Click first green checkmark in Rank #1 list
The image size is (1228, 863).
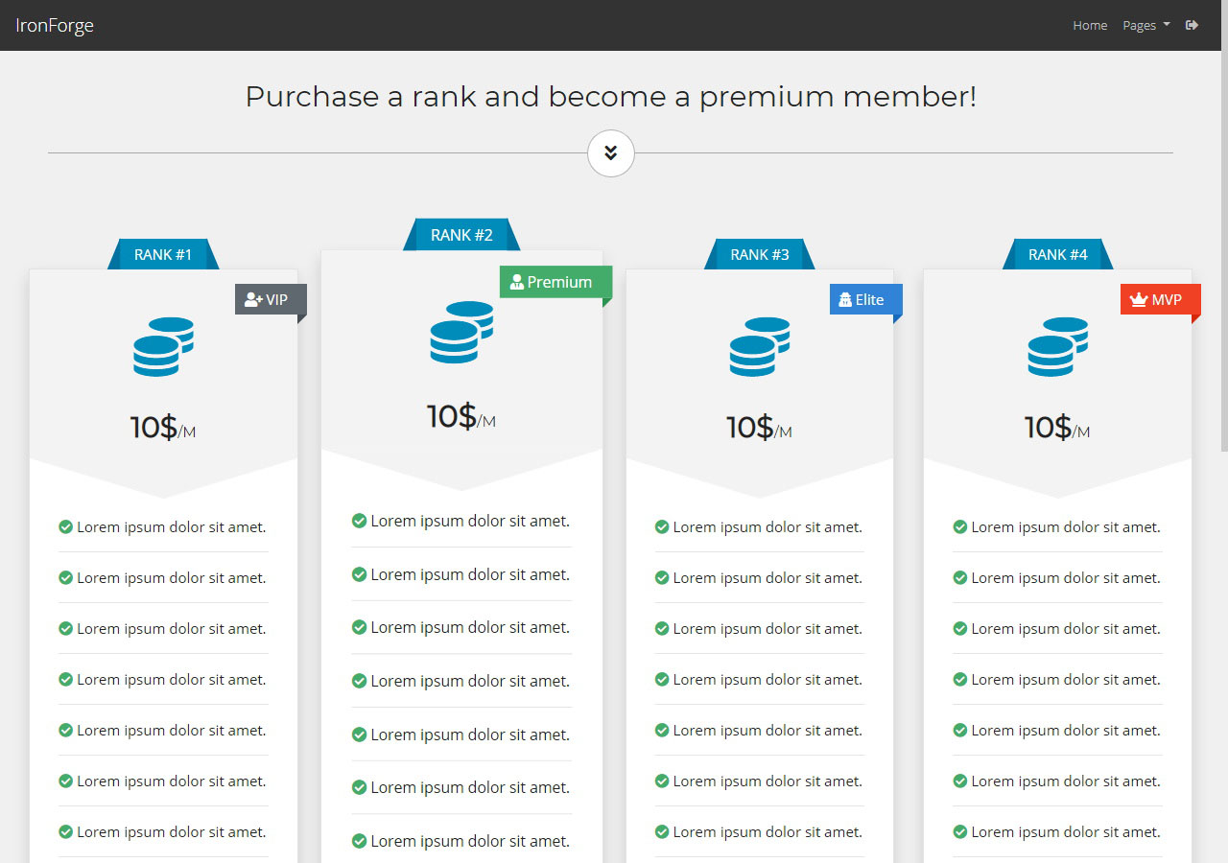pos(66,527)
